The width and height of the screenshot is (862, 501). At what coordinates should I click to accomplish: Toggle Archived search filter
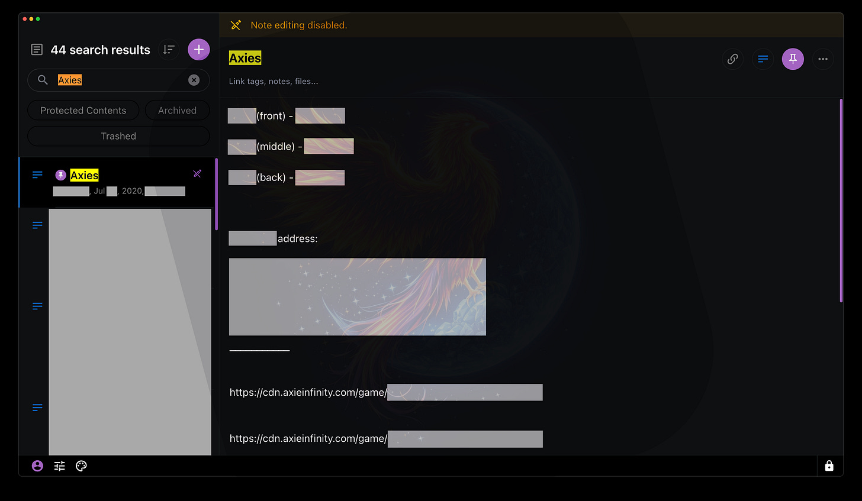coord(177,111)
